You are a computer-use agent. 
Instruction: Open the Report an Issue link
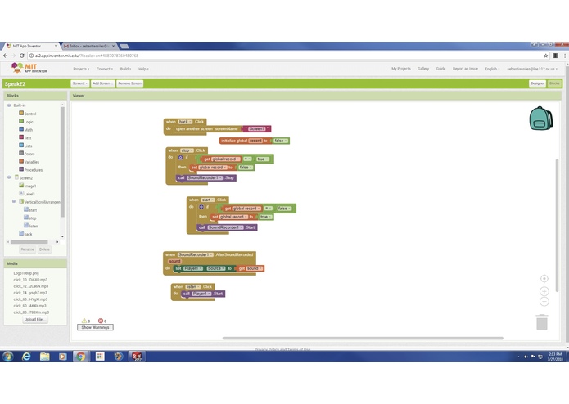tap(465, 69)
